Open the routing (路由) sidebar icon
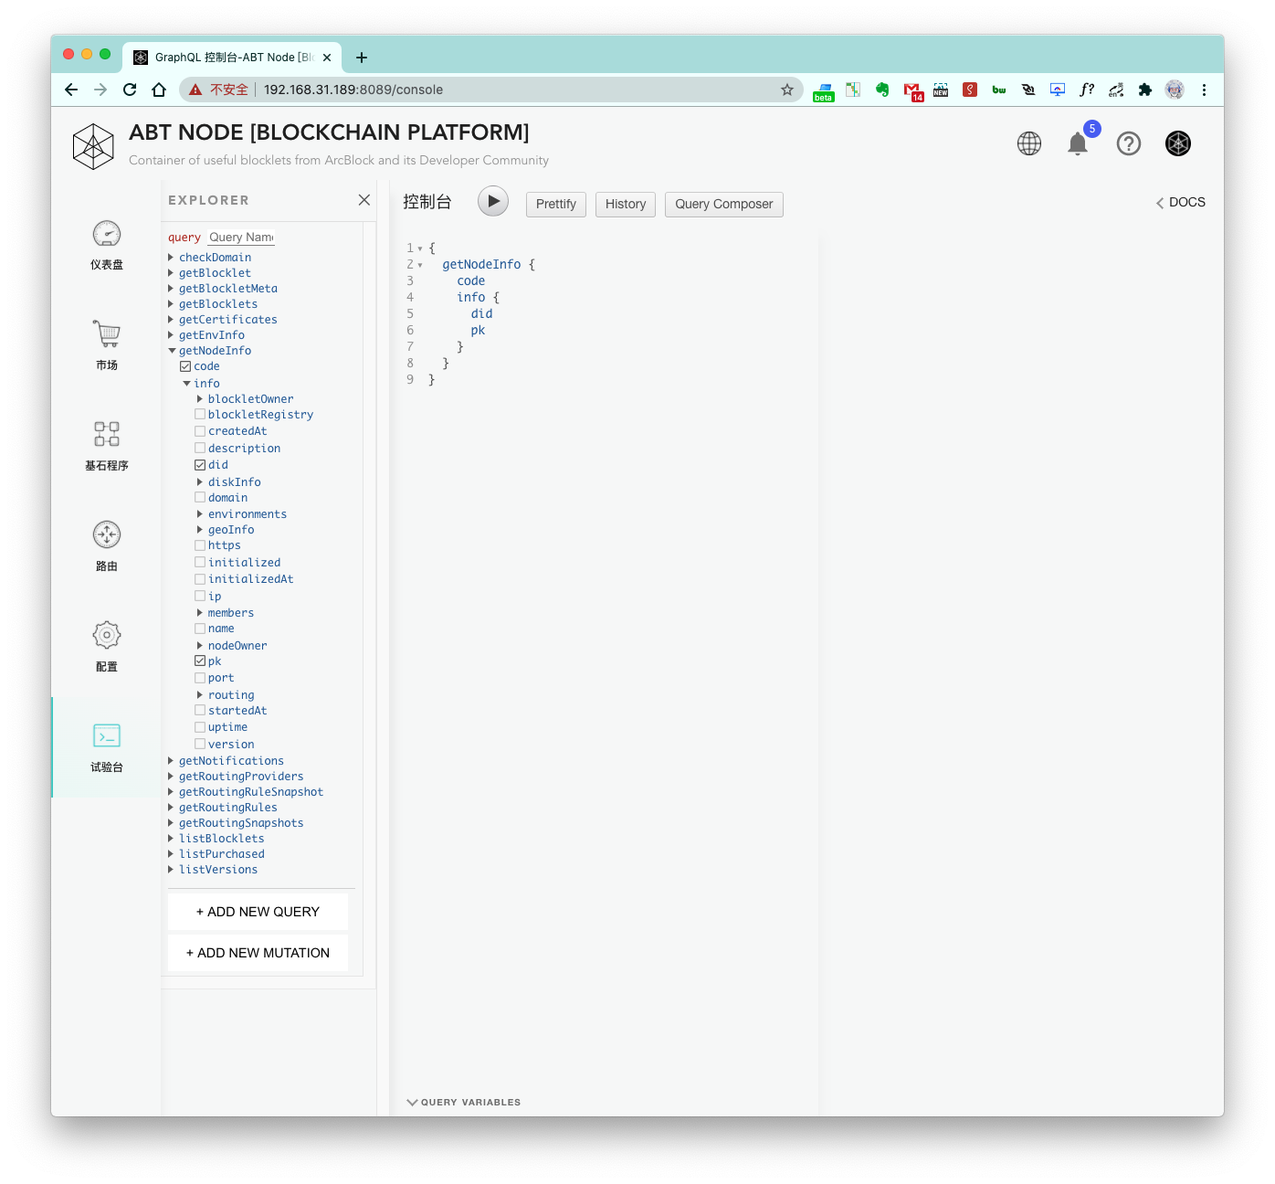The image size is (1275, 1184). point(107,534)
